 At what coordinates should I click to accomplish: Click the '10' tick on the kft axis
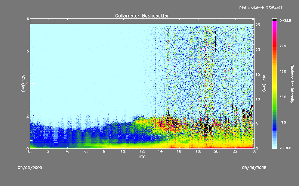click(x=258, y=99)
